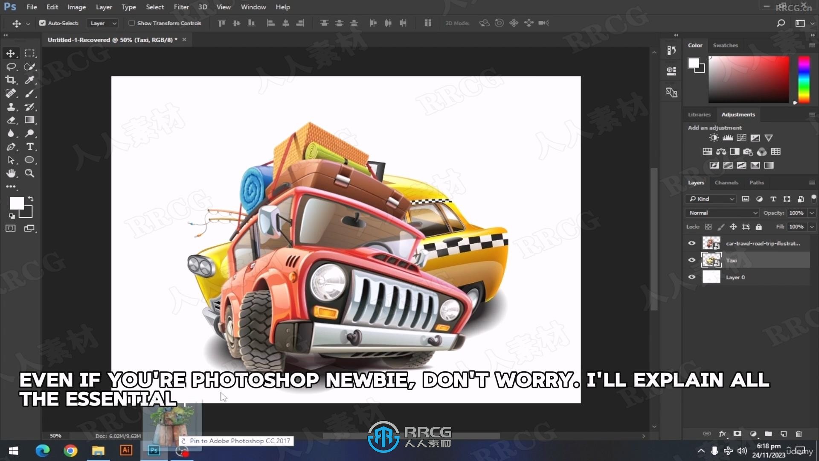The height and width of the screenshot is (461, 819).
Task: Click the Illustrator taskbar button
Action: pos(125,450)
